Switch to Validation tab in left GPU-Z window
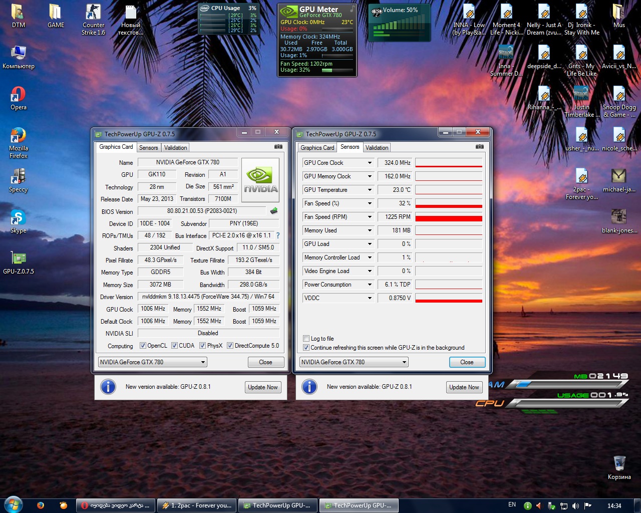Image resolution: width=641 pixels, height=513 pixels. [x=175, y=148]
